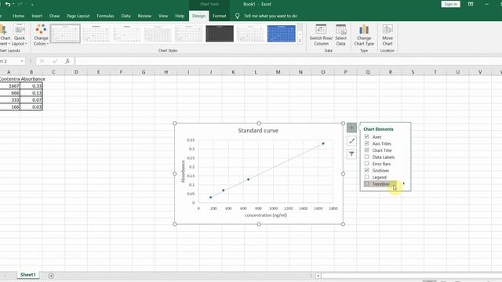Click the Undo arrow icon
The image size is (502, 282).
point(8,4)
